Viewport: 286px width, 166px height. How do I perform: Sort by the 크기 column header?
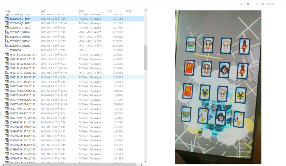point(110,11)
